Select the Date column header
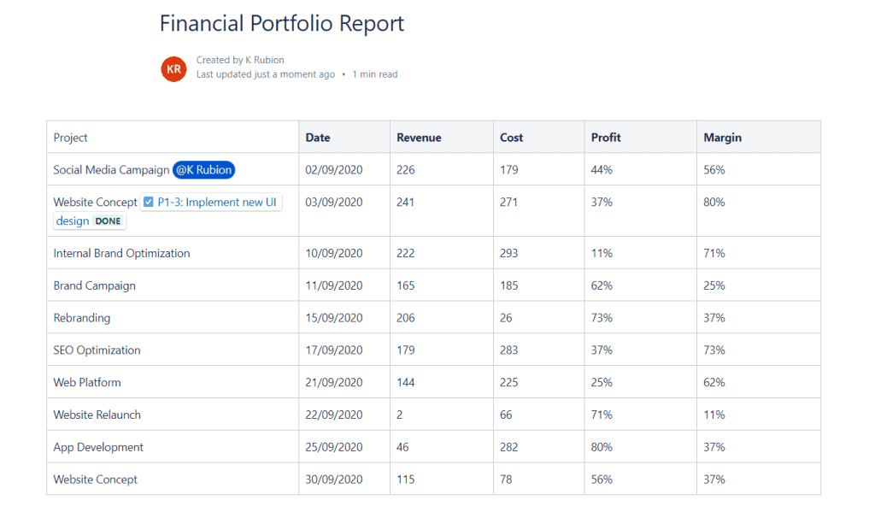Viewport: 875px width, 506px height. point(318,138)
